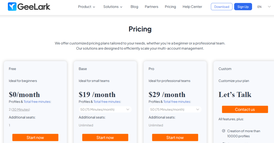Click the chevron icon next to Solutions
The image size is (274, 143).
click(121, 7)
